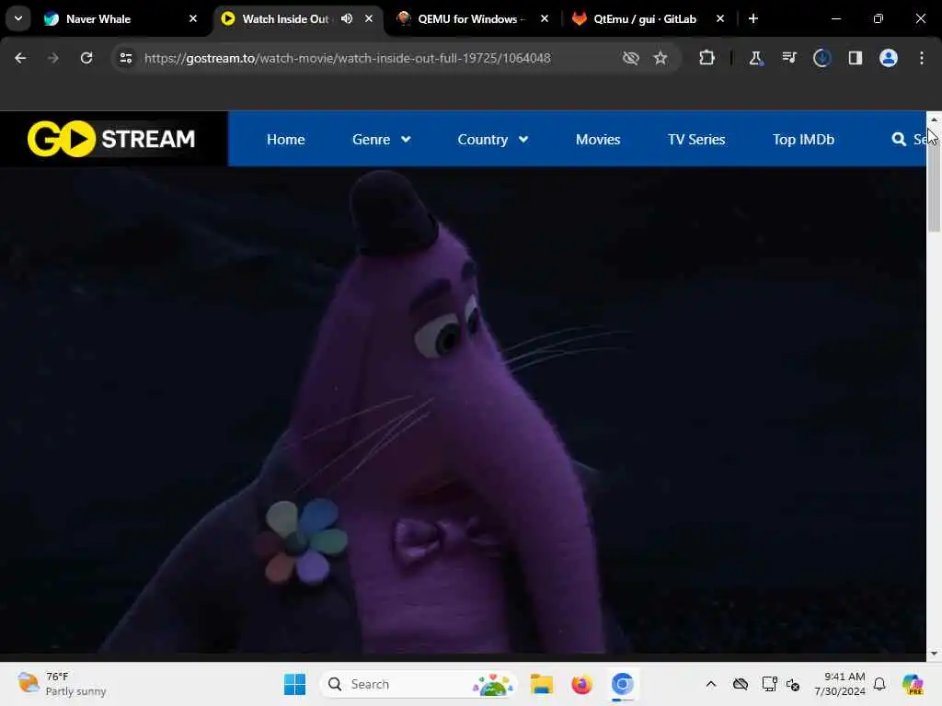The height and width of the screenshot is (706, 942).
Task: Go forward with the forward arrow
Action: (52, 58)
